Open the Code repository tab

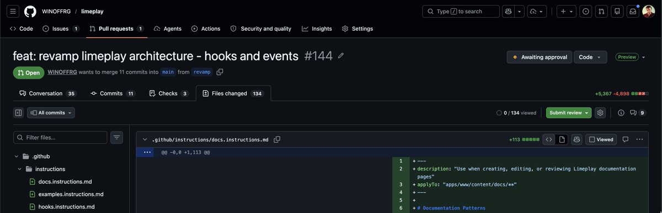click(x=22, y=29)
